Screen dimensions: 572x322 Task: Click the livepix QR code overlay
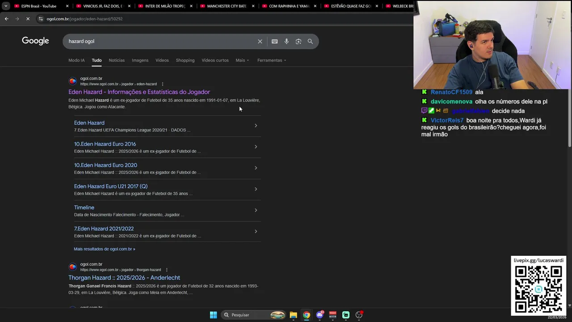point(538,289)
